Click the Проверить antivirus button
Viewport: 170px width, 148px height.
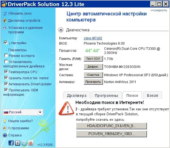[x=93, y=82]
